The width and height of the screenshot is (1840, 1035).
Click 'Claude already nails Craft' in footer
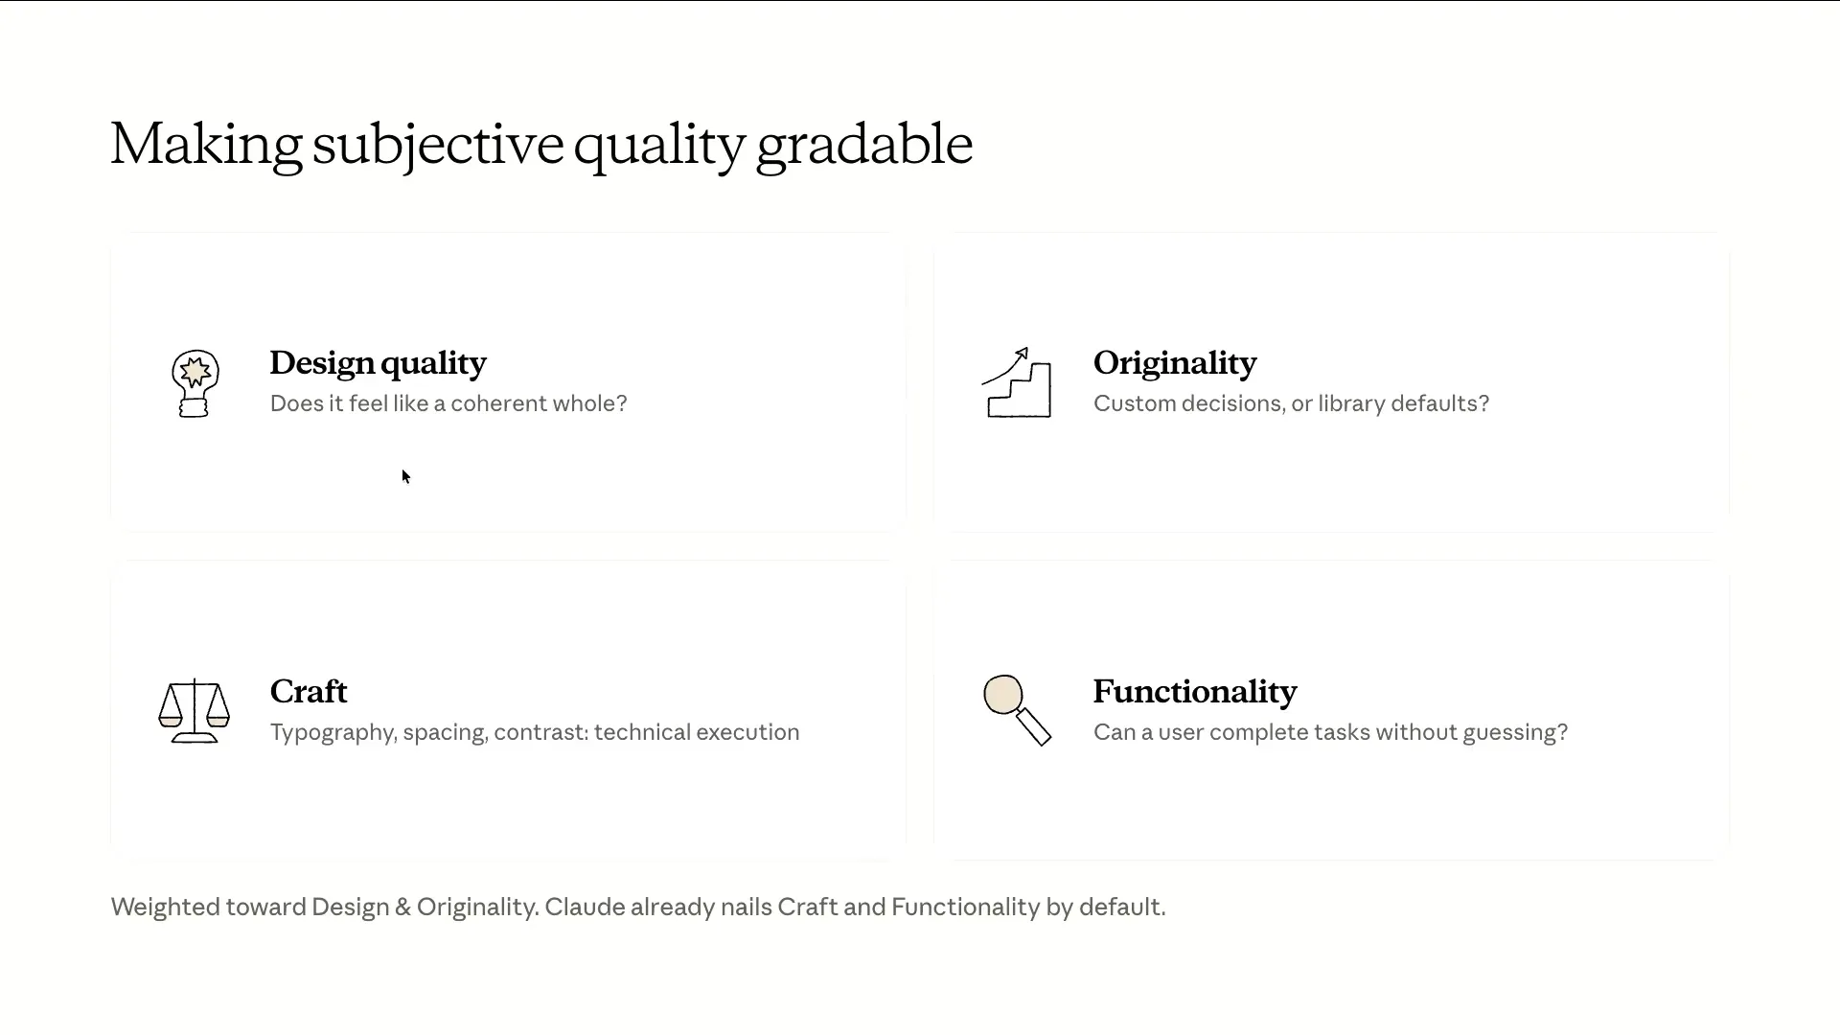[x=691, y=907]
